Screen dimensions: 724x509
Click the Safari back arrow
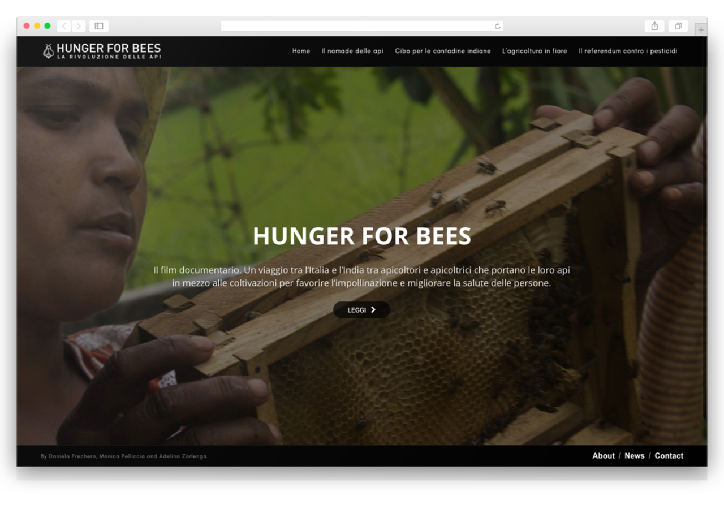pos(64,26)
